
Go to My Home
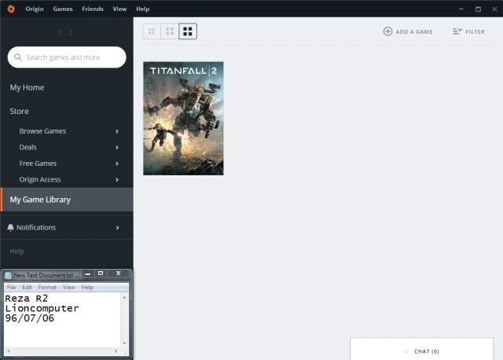tap(27, 87)
